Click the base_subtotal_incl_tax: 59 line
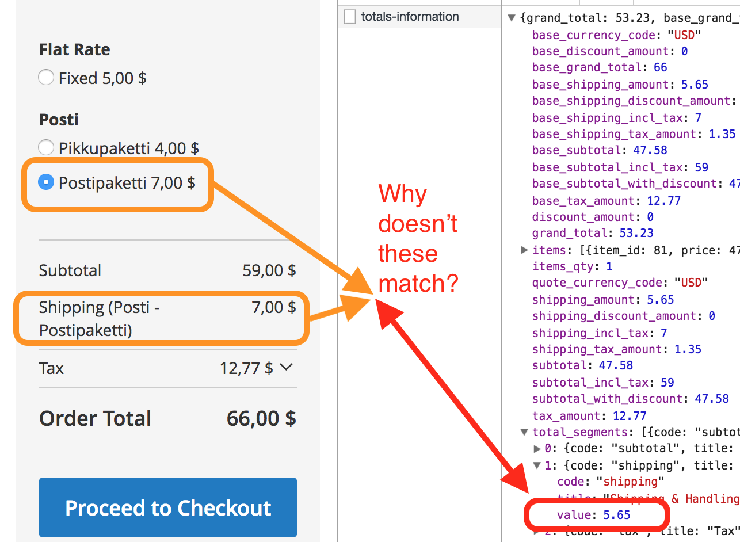The height and width of the screenshot is (542, 740). (x=620, y=167)
